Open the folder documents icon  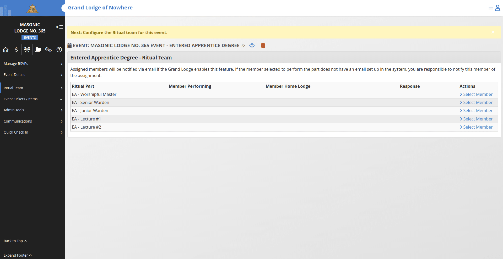[x=38, y=49]
